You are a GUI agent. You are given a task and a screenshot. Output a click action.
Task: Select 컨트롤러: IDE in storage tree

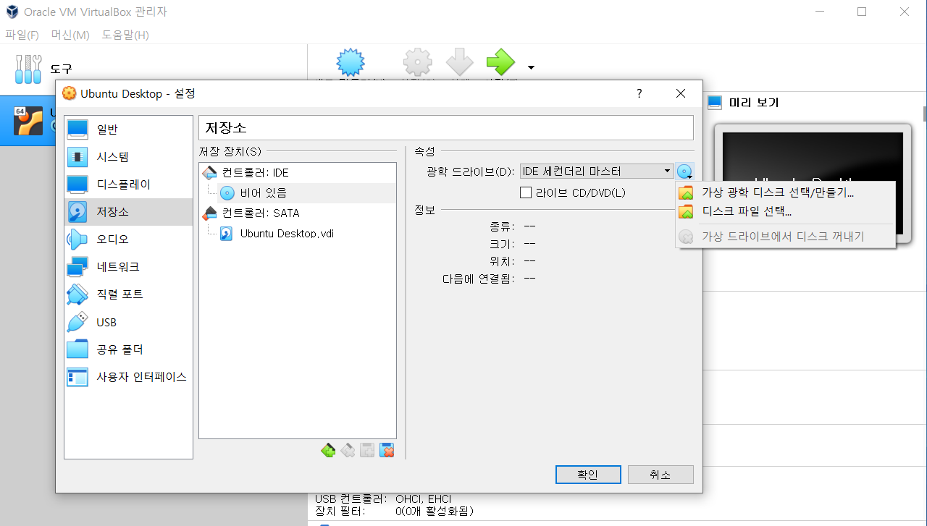coord(298,173)
